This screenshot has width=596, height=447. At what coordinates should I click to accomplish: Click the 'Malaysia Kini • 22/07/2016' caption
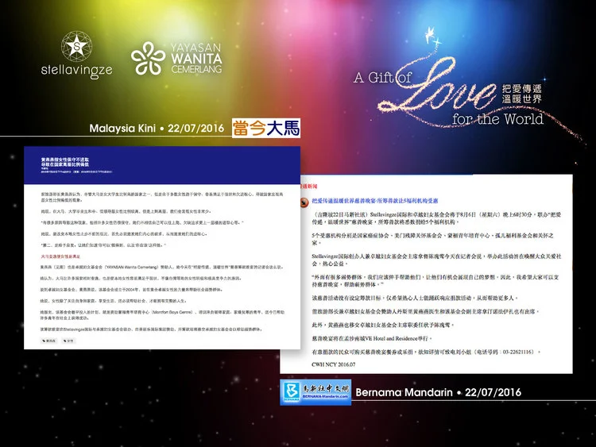click(157, 128)
